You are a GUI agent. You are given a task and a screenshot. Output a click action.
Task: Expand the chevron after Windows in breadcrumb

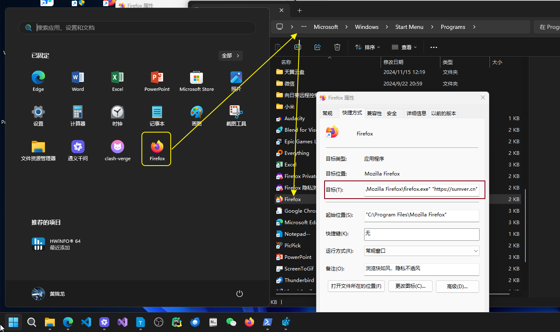point(387,27)
